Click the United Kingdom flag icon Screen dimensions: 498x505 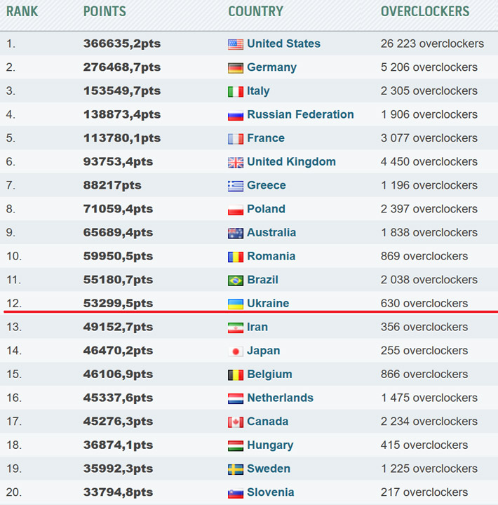(236, 162)
